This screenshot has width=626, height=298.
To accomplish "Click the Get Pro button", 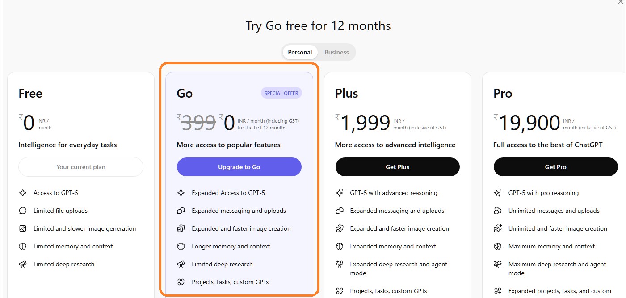I will coord(555,166).
